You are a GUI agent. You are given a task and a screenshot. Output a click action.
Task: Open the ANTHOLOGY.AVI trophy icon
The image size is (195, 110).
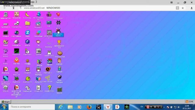(x=59, y=42)
